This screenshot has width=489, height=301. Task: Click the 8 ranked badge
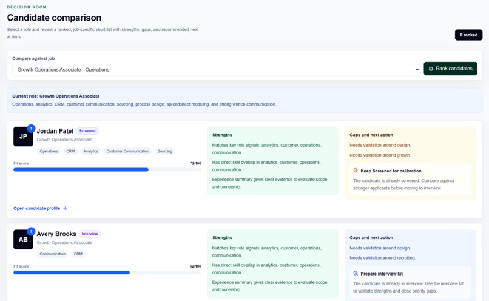coord(468,35)
